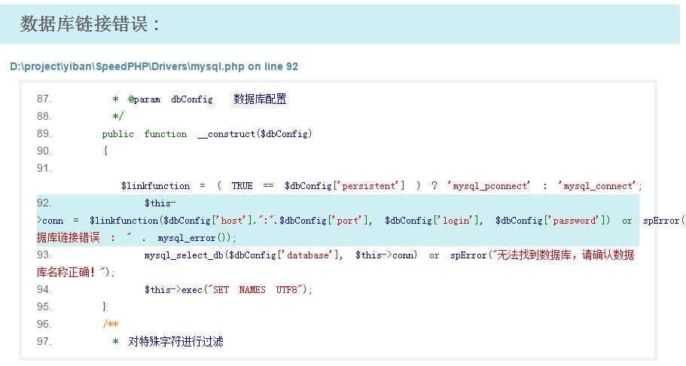Click the $dbConfig['database'] code
This screenshot has height=366, width=686.
pos(285,255)
